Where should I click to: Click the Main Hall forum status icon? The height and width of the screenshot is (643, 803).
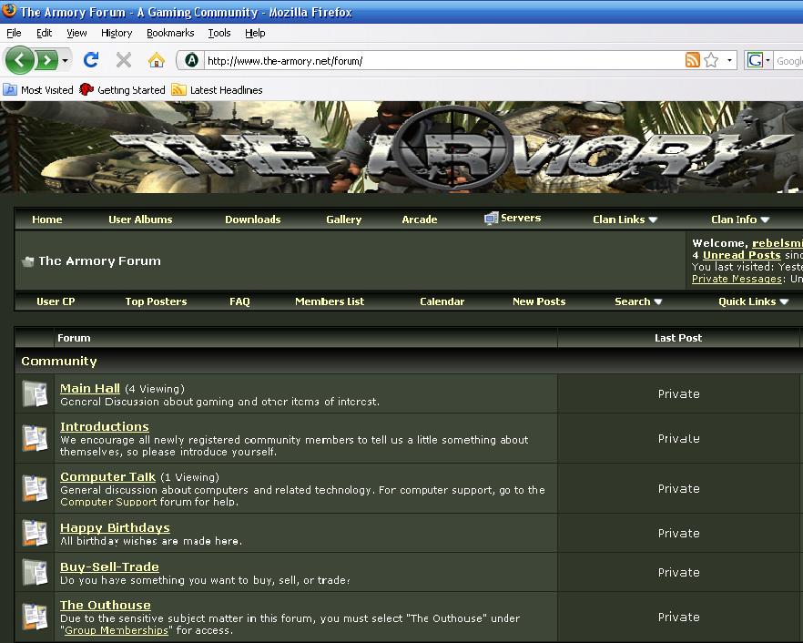pyautogui.click(x=35, y=393)
